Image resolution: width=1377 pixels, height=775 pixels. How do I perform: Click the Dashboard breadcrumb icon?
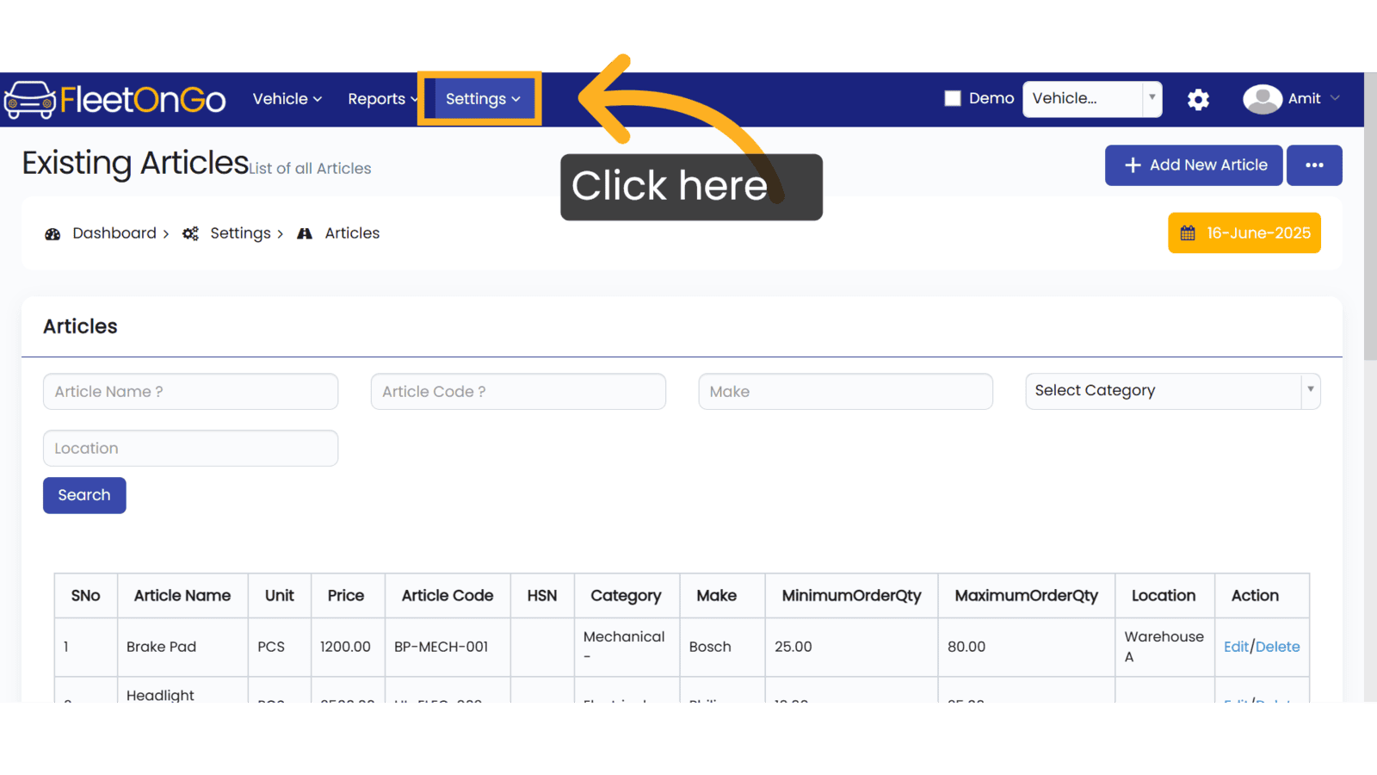point(52,234)
